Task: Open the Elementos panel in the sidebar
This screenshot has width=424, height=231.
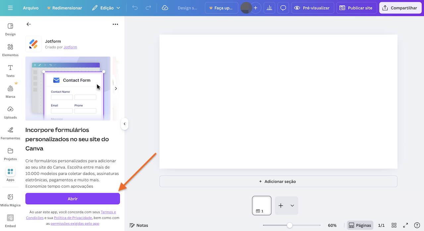Action: (x=10, y=50)
